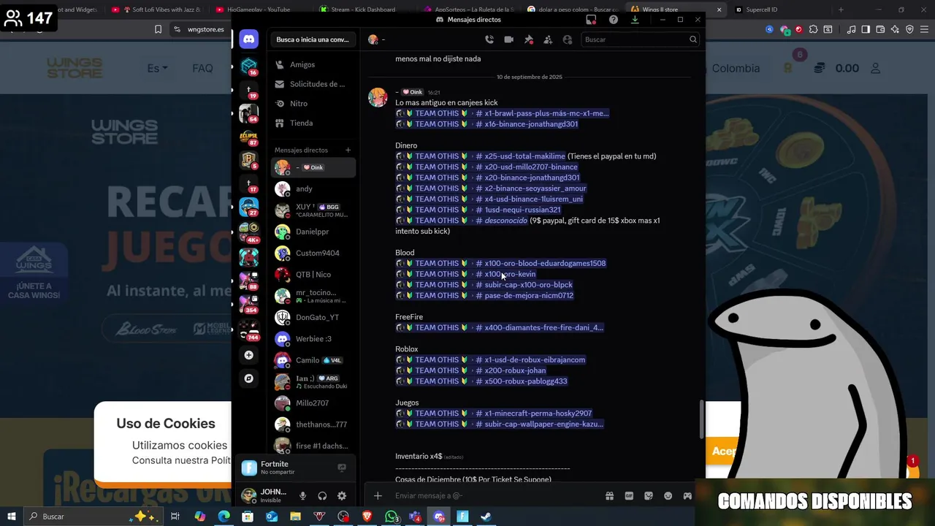Open FAQ link on Wings Store page
This screenshot has width=935, height=526.
click(x=202, y=68)
